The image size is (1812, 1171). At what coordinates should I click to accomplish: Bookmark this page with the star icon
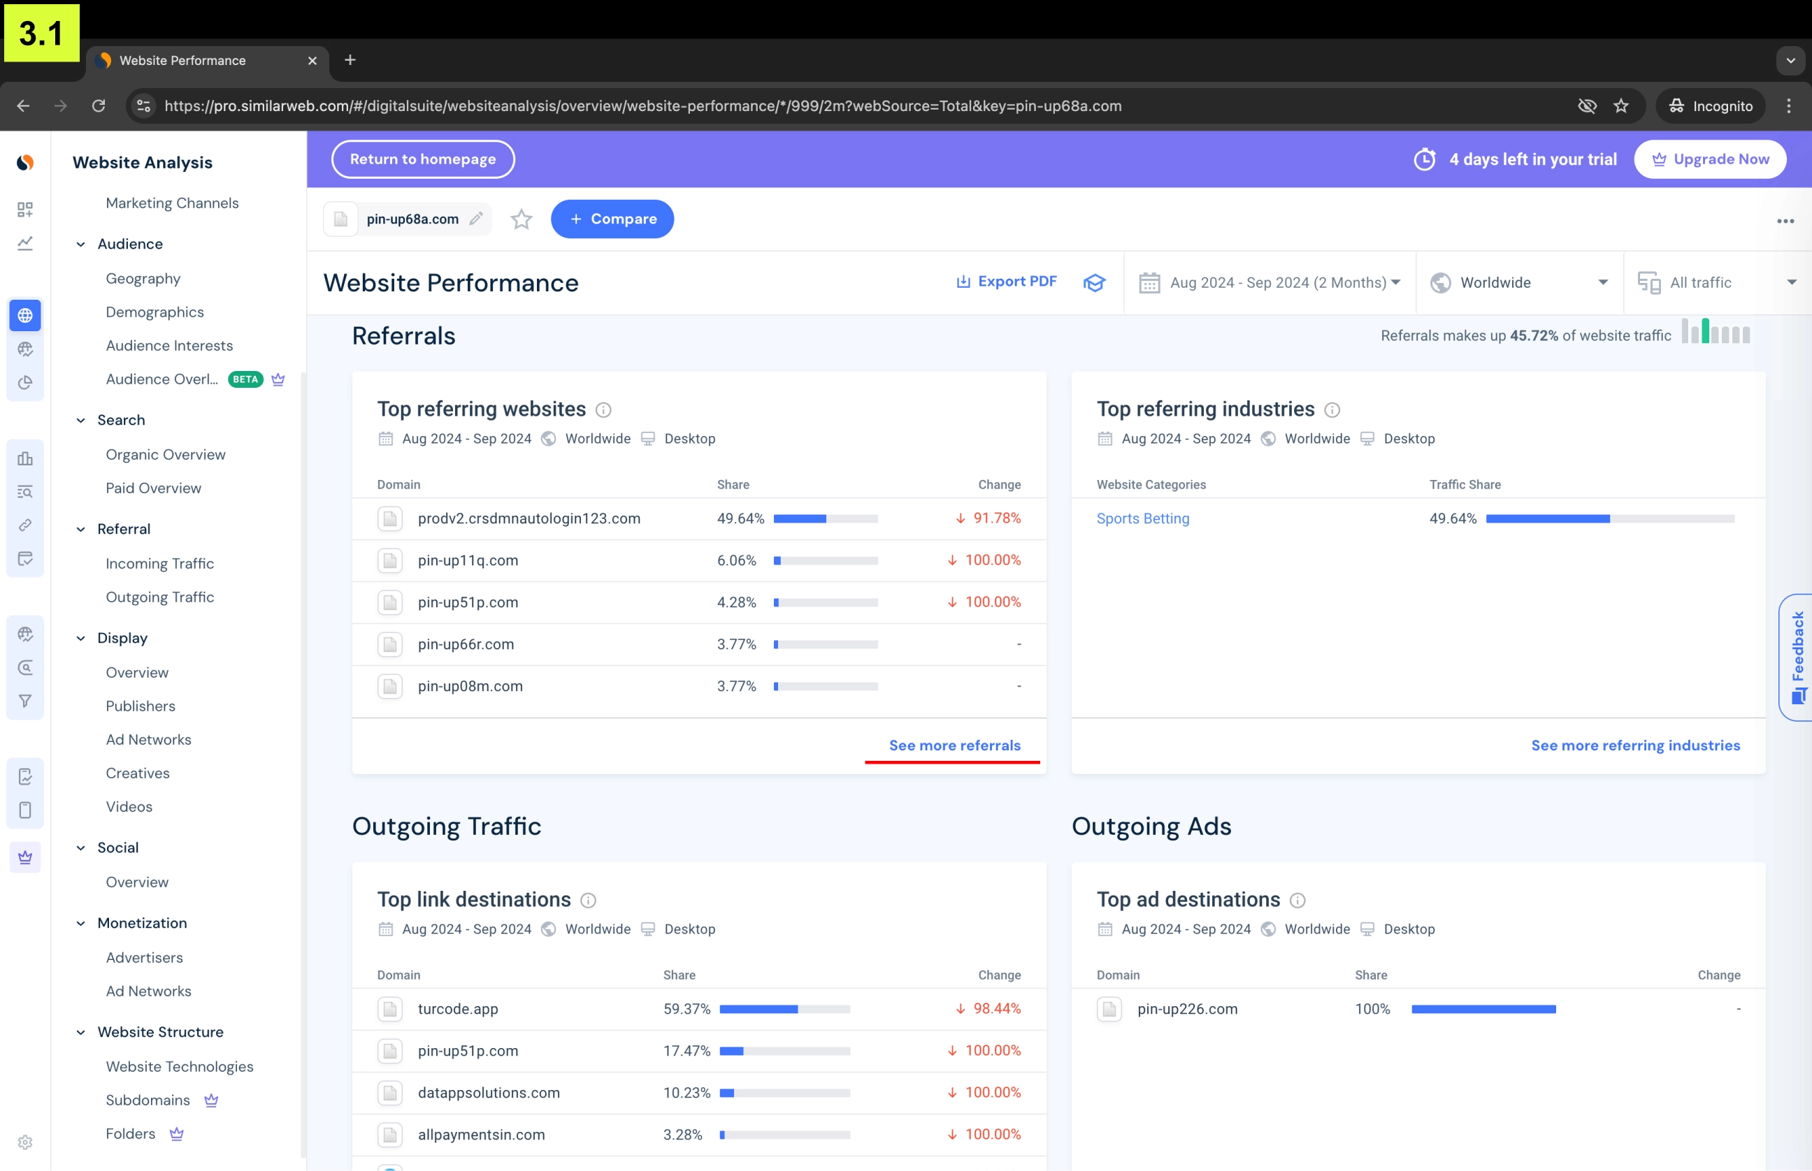pyautogui.click(x=1621, y=106)
